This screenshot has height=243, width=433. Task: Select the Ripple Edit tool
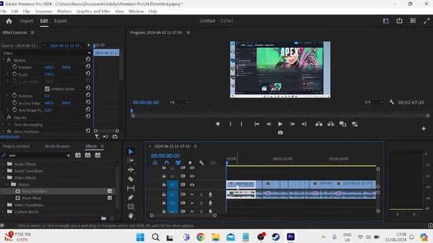(x=131, y=169)
